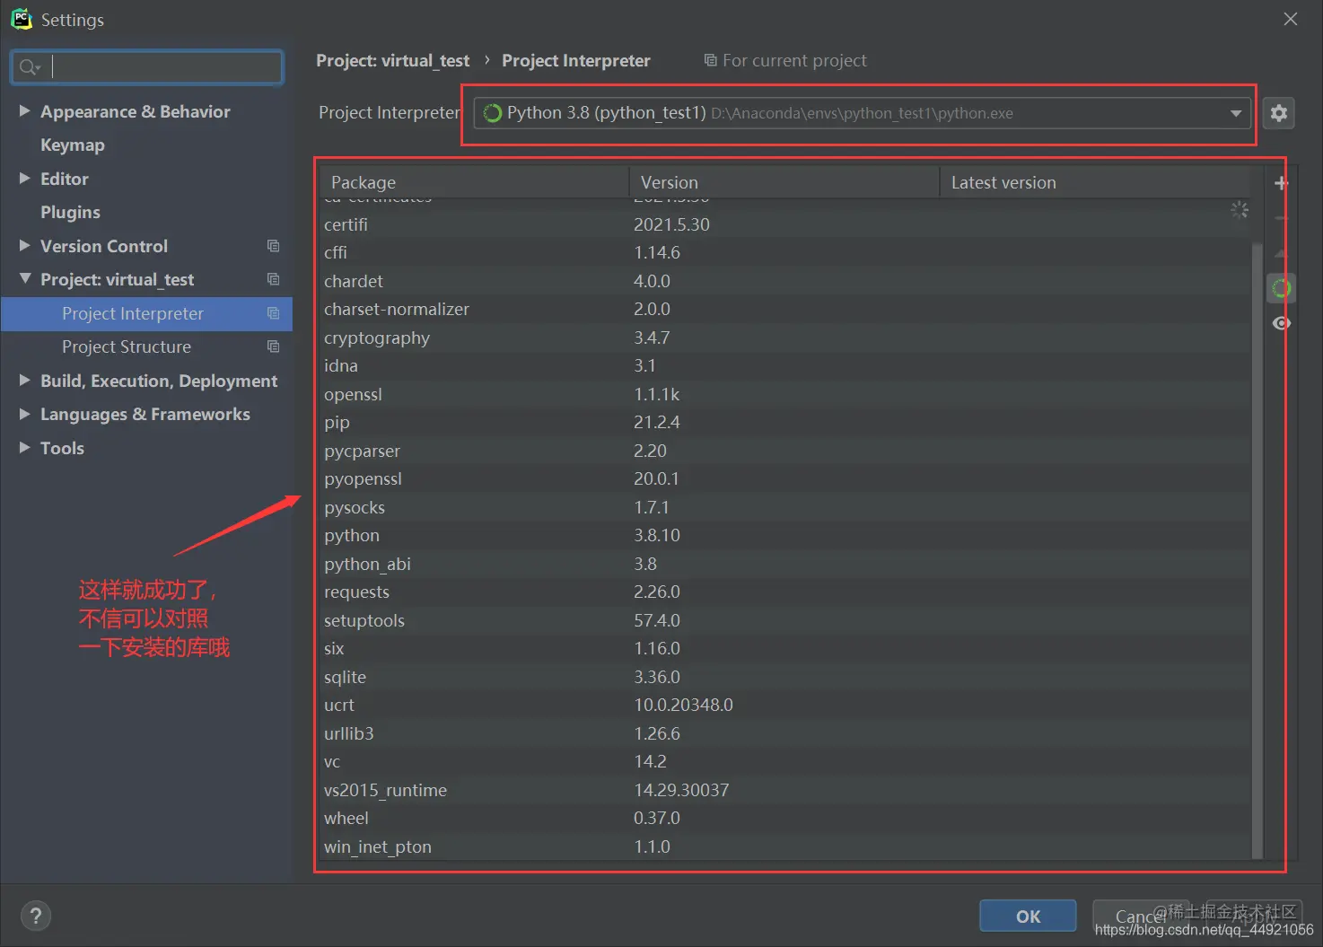Screen dimensions: 1323x947
Task: Expand the Version Control section
Action: (25, 246)
